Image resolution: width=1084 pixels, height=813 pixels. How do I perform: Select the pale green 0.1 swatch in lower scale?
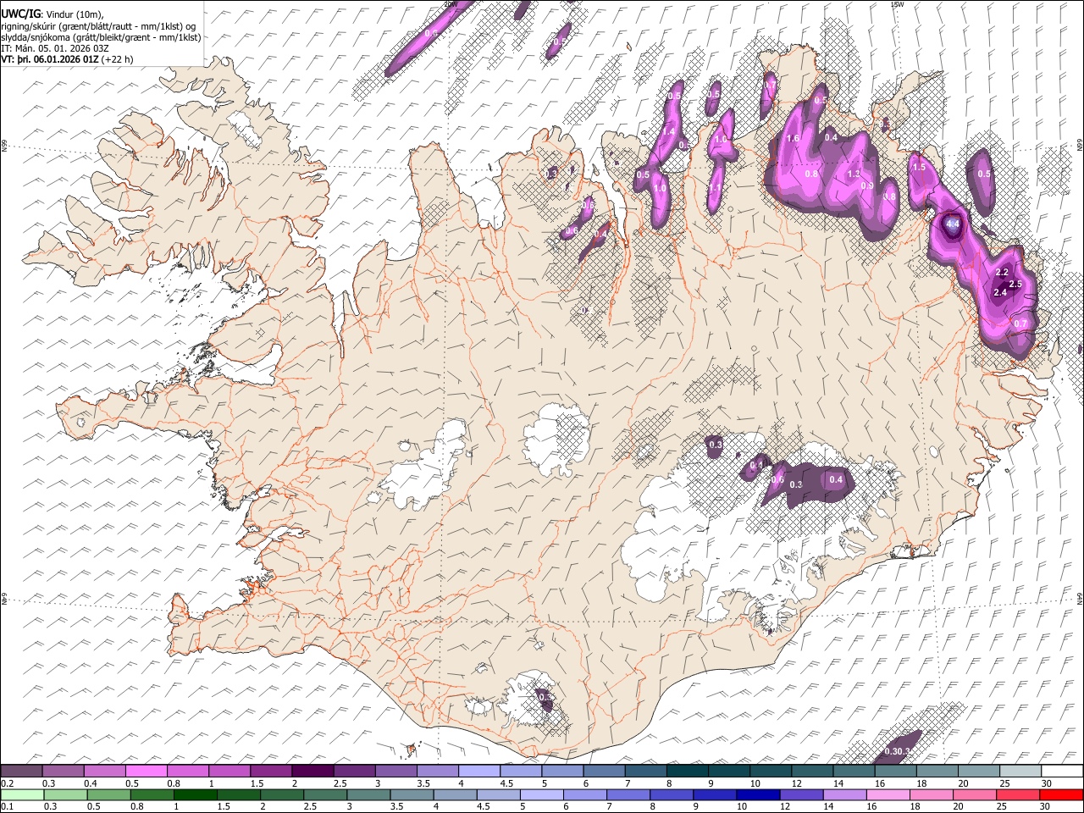tap(22, 794)
